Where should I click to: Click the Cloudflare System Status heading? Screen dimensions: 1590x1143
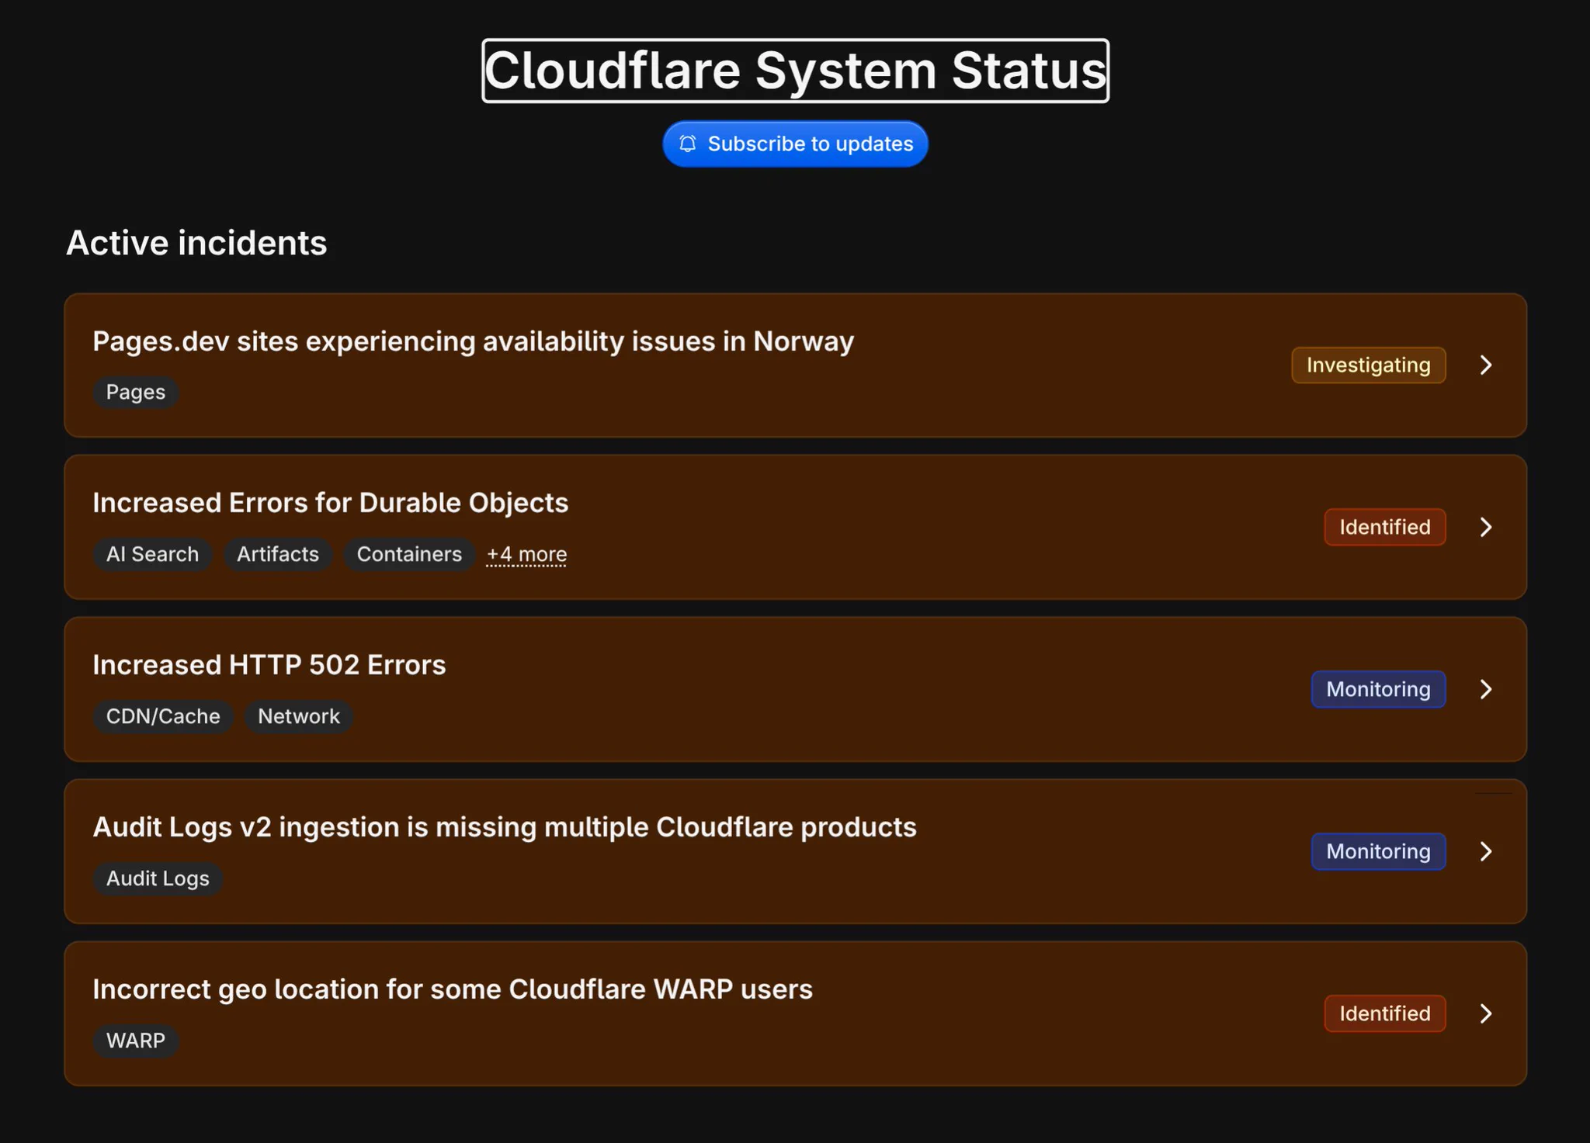795,71
